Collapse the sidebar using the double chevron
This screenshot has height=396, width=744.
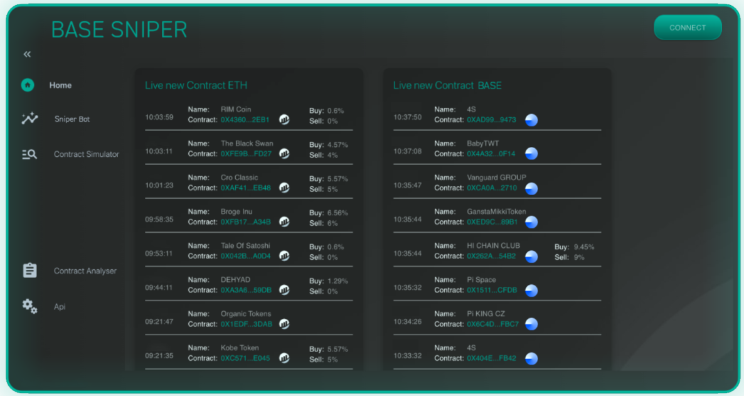(27, 54)
